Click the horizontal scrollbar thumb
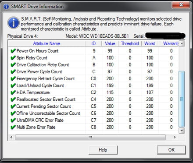The height and width of the screenshot is (163, 193). point(90,137)
